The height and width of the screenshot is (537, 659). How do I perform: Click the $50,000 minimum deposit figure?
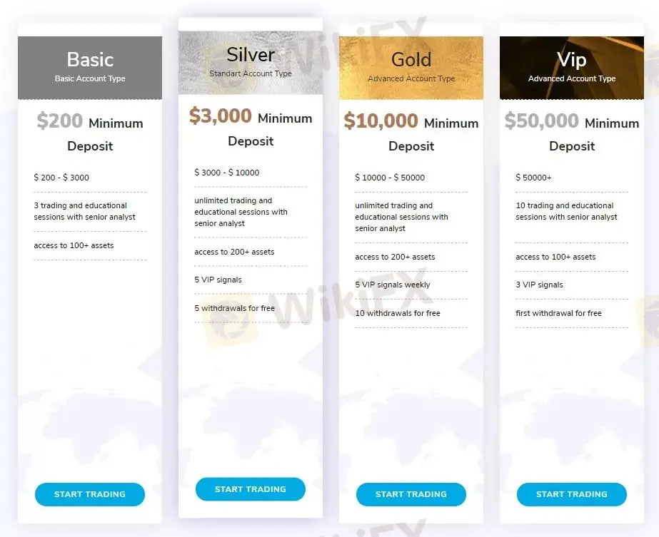[x=542, y=121]
